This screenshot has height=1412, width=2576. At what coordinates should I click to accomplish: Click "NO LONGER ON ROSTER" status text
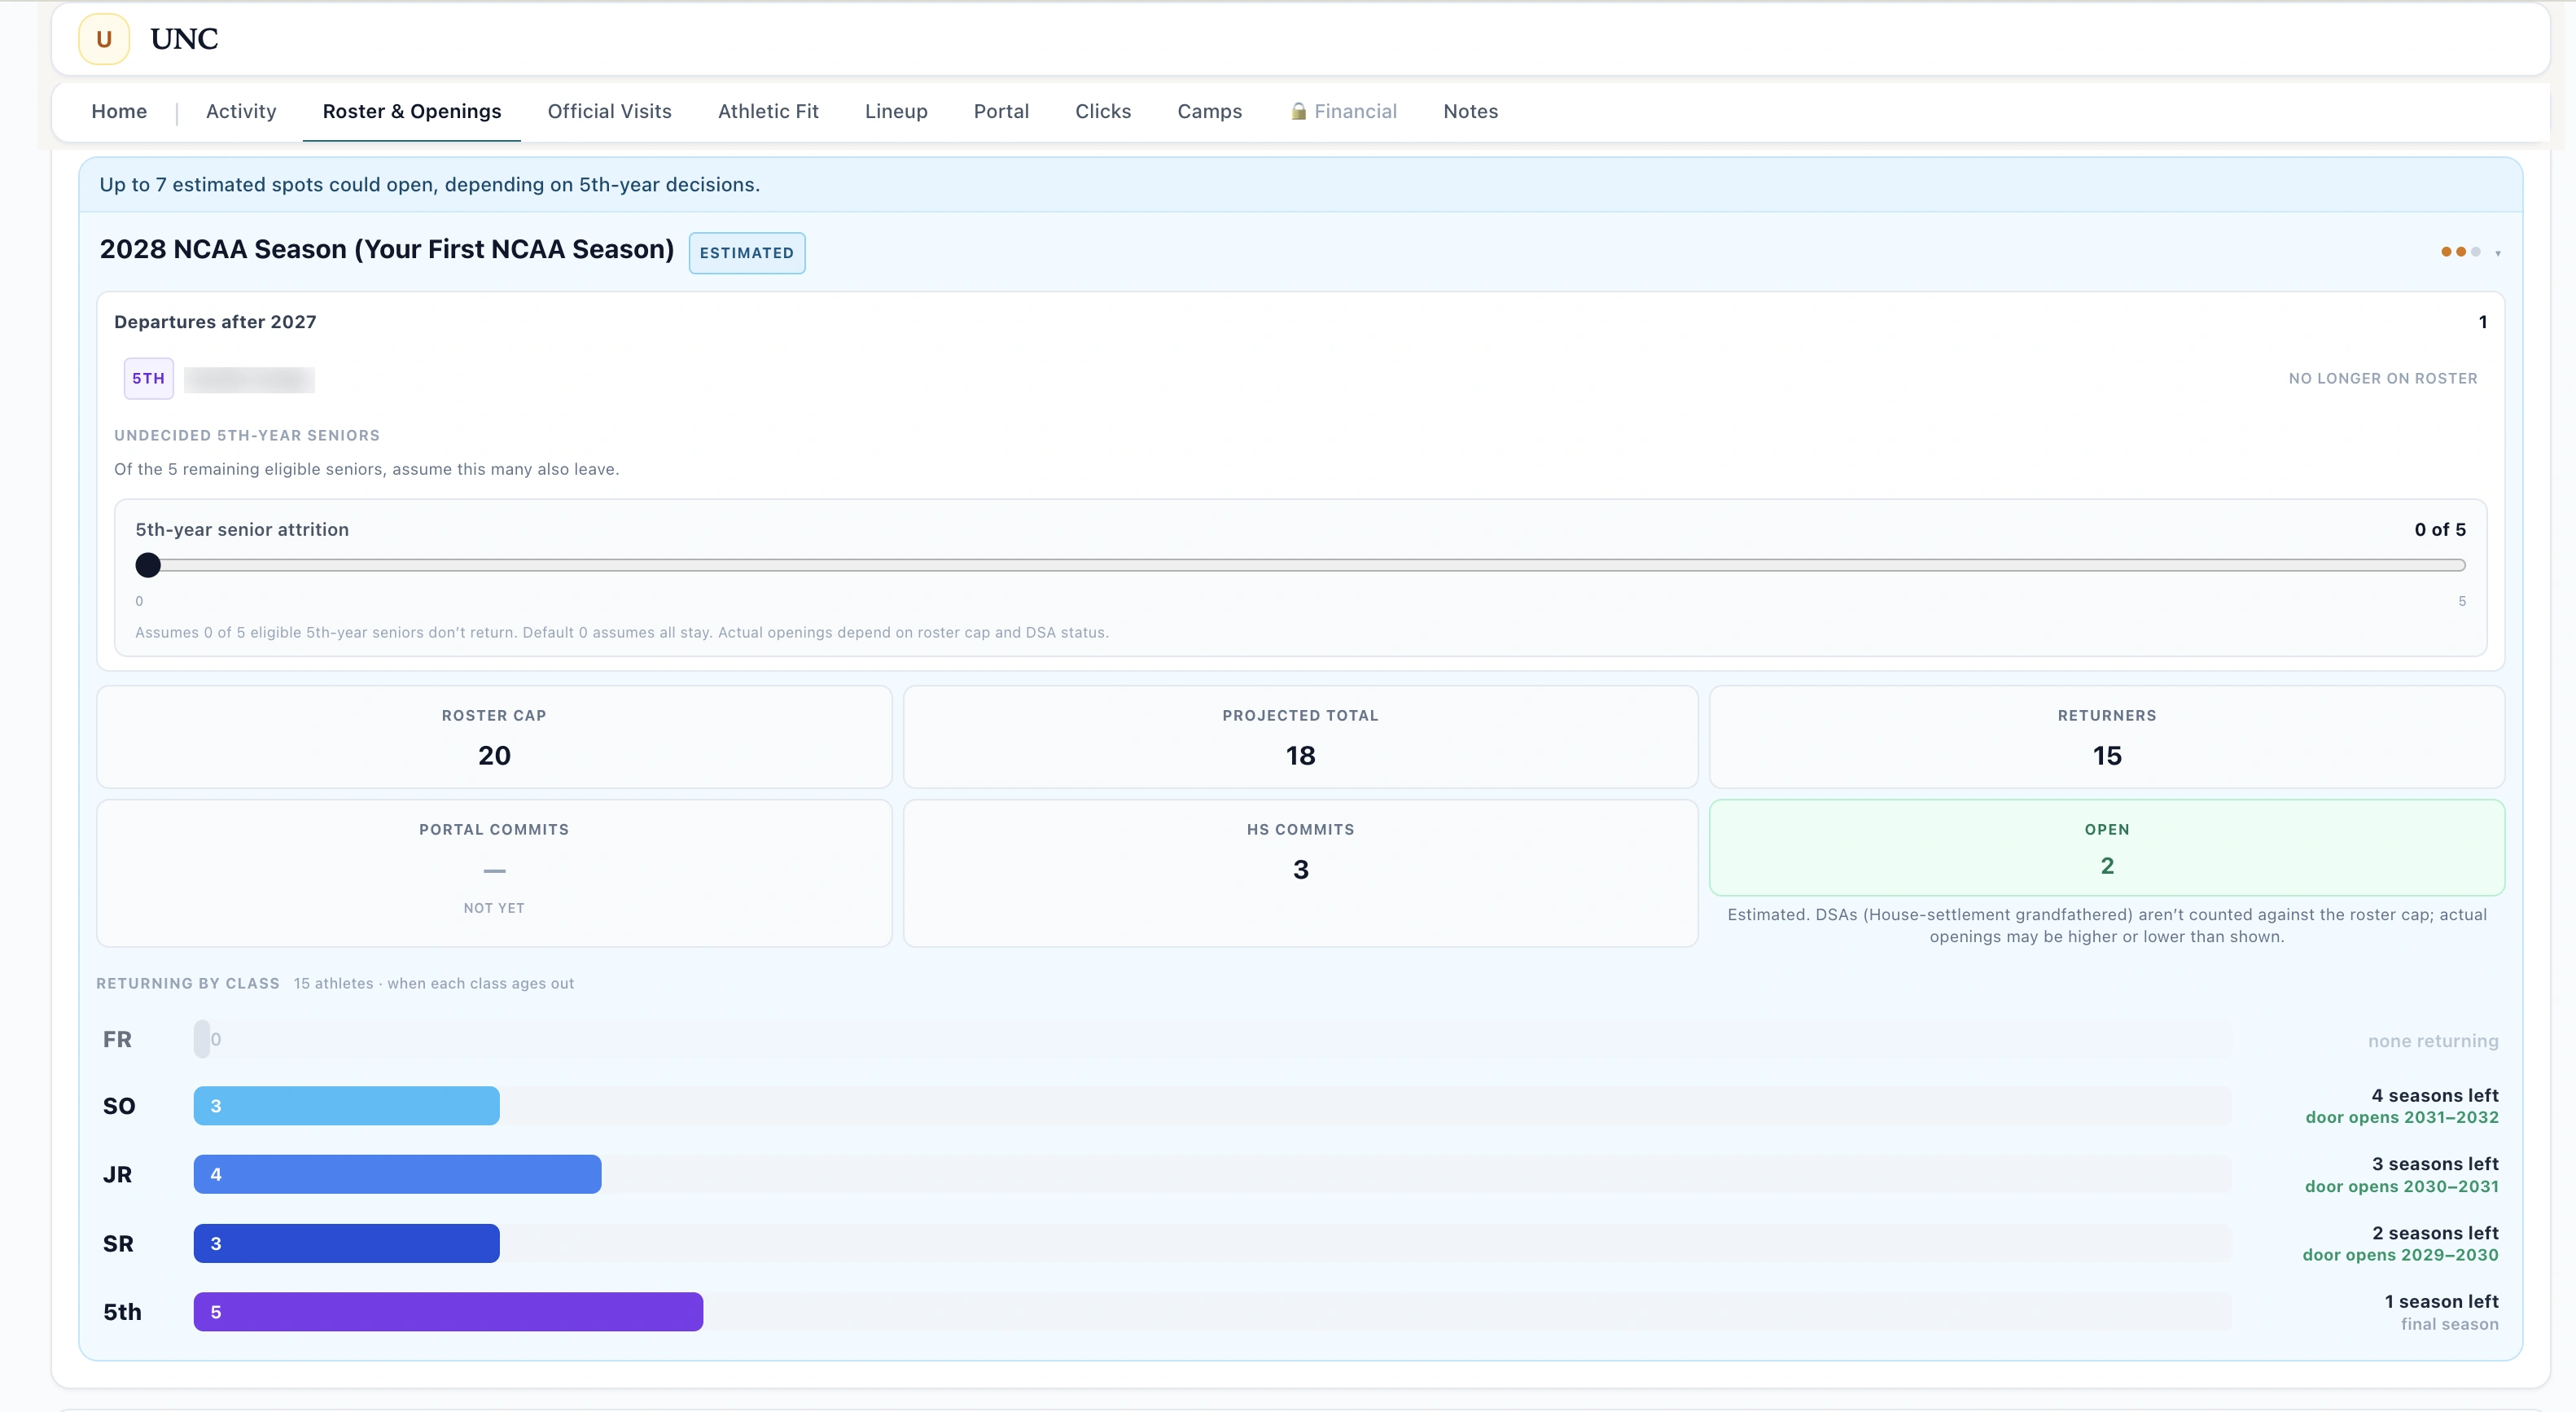(x=2383, y=378)
